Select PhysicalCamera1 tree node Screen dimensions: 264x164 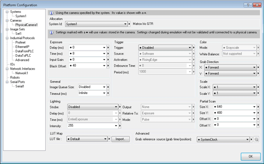pos(26,25)
